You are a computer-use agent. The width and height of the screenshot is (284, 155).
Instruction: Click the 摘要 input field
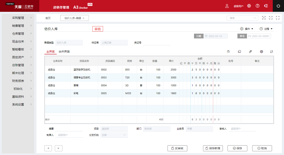coord(69,129)
